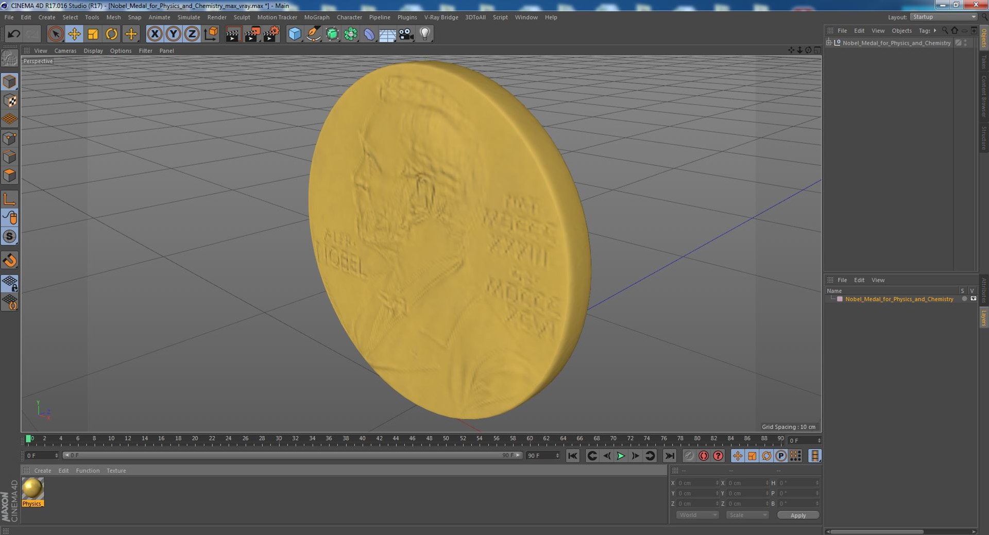Select the Live Selection tool
Screen dimensions: 989x535
click(x=56, y=34)
